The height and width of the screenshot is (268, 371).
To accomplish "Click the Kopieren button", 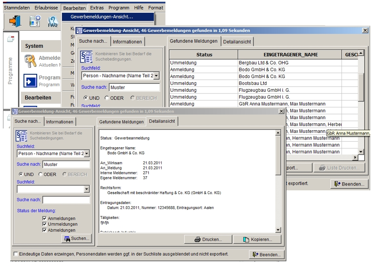I will tap(257, 239).
